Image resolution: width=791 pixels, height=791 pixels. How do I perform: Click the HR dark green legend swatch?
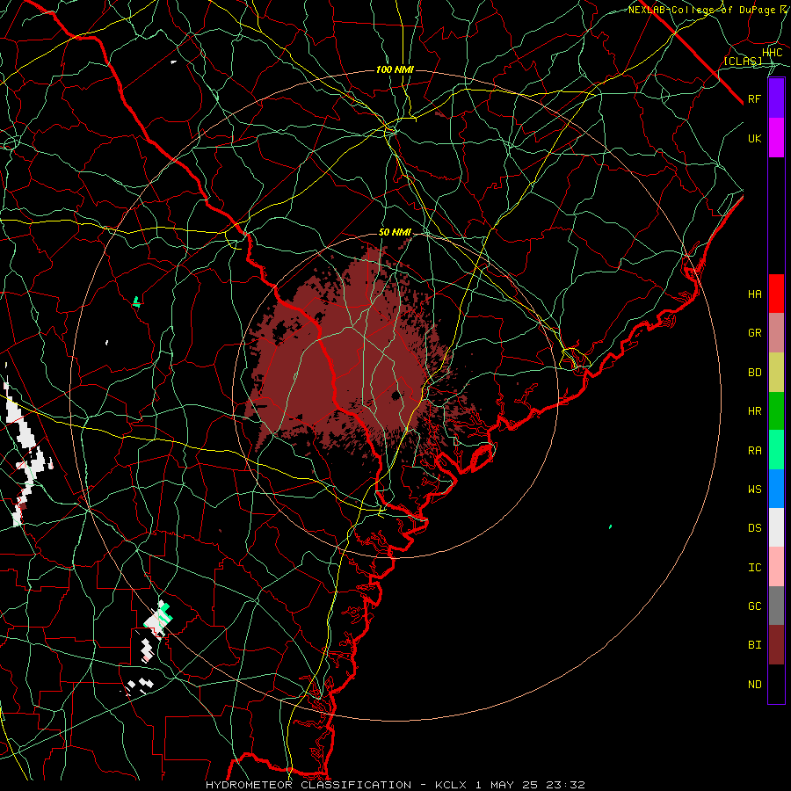pyautogui.click(x=776, y=411)
